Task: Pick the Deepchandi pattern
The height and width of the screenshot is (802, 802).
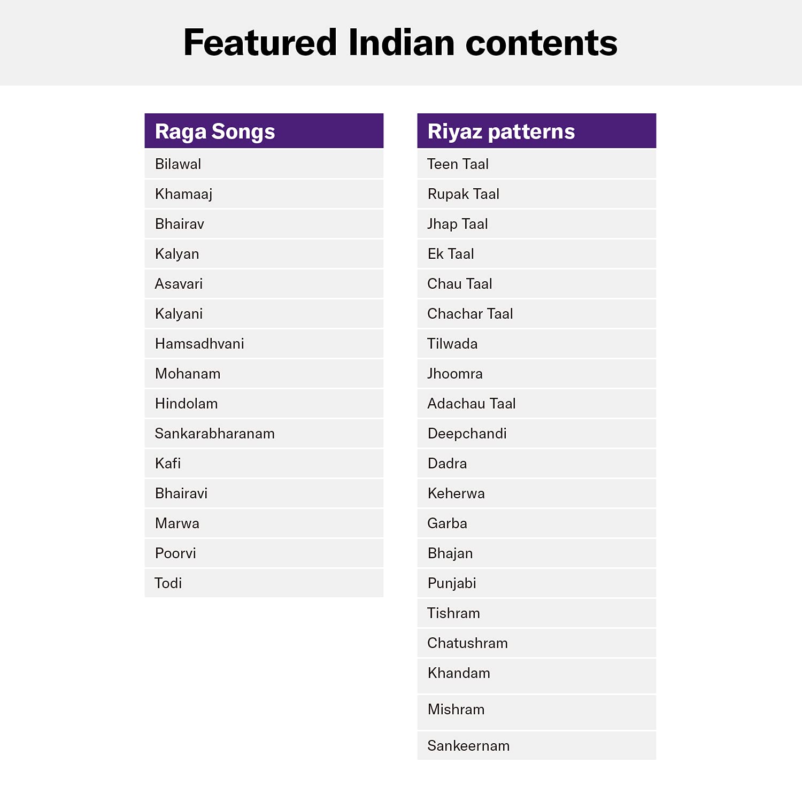Action: 467,434
